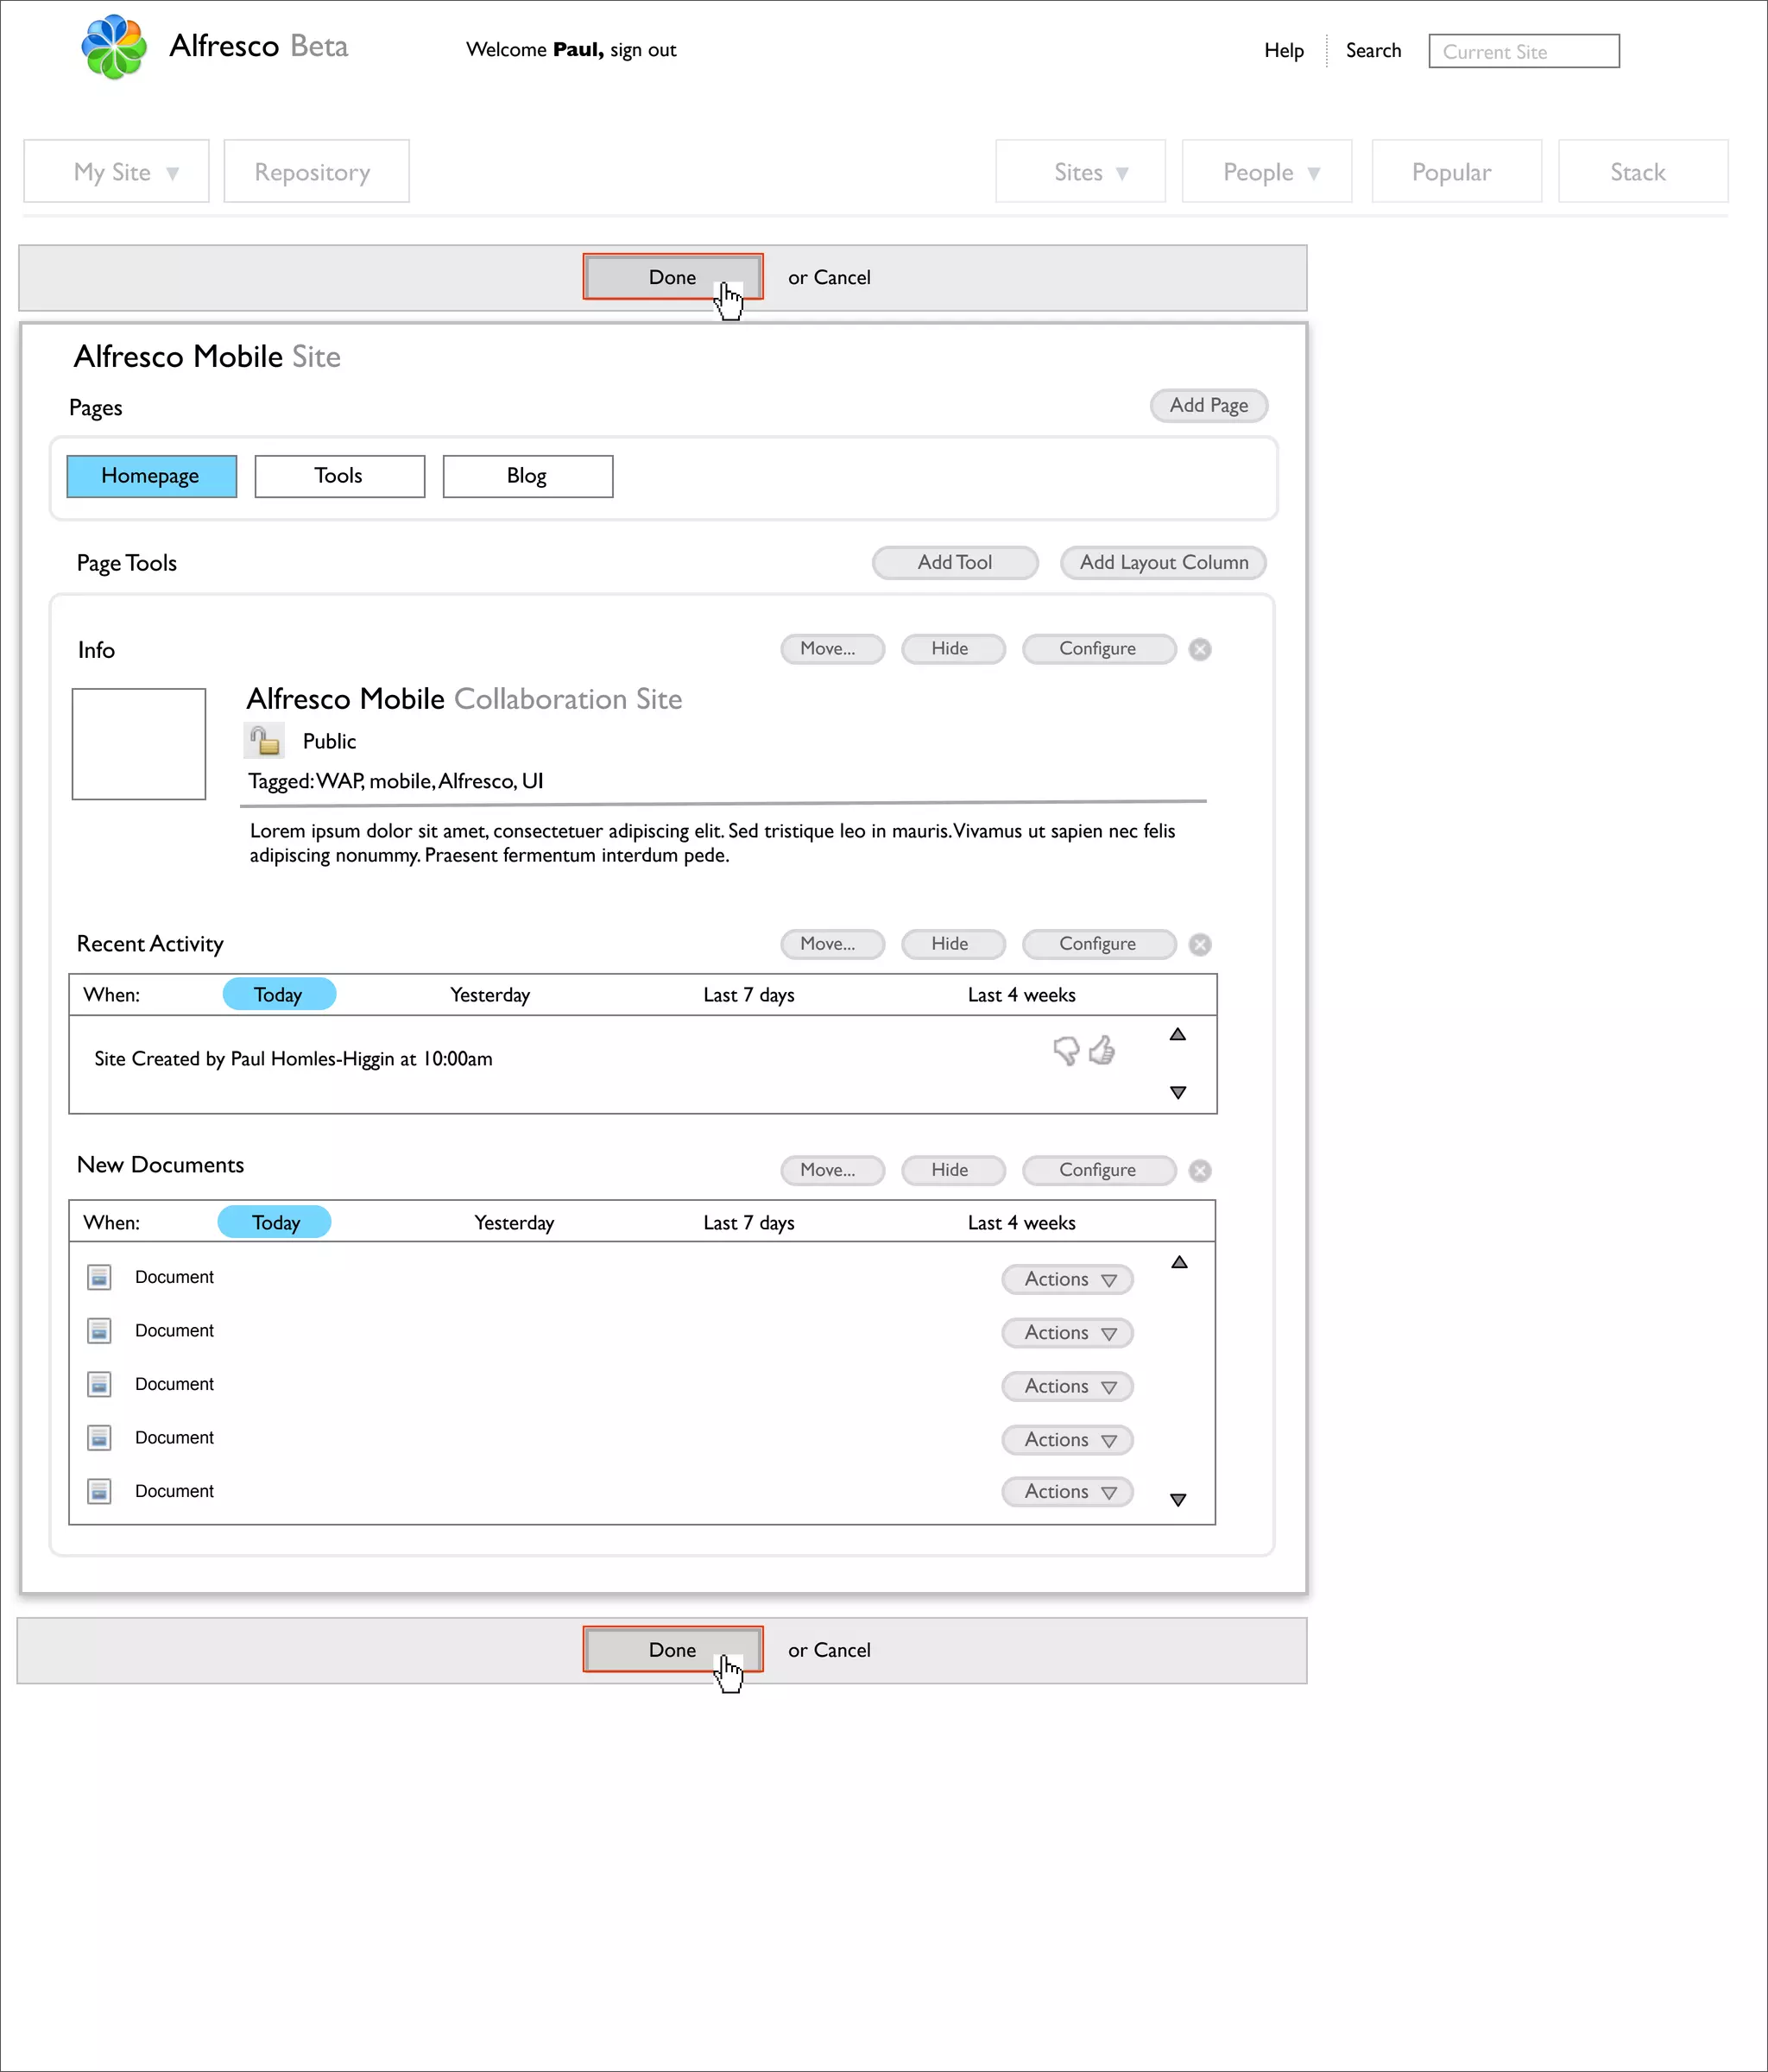The height and width of the screenshot is (2072, 1768).
Task: Click the up arrow in Recent Activity list
Action: [1178, 1034]
